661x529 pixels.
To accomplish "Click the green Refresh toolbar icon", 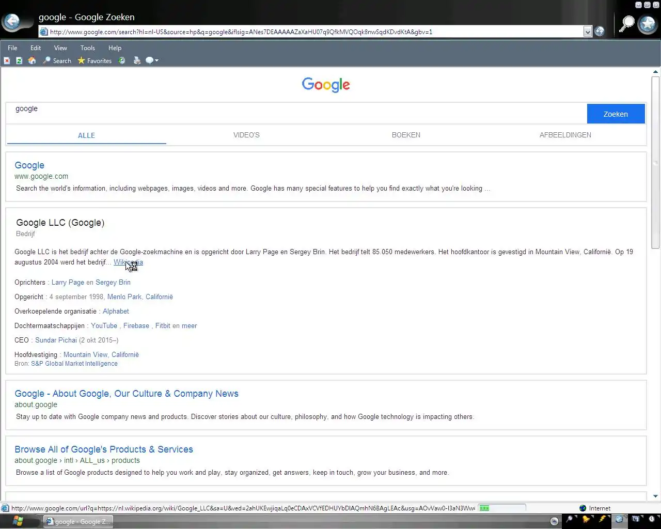I will [x=19, y=60].
